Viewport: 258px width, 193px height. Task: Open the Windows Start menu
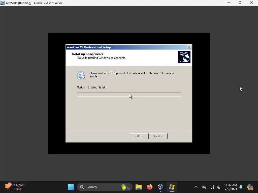pyautogui.click(x=71, y=187)
